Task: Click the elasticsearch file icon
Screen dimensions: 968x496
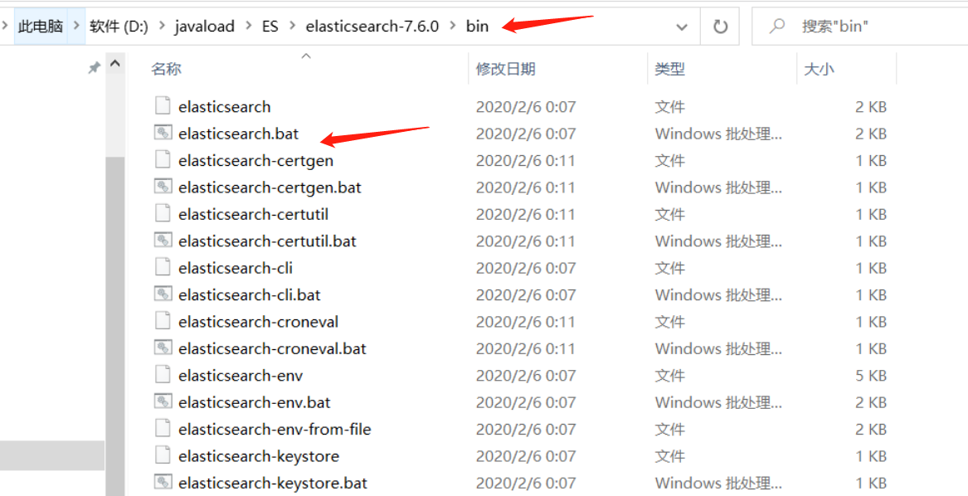Action: click(163, 106)
